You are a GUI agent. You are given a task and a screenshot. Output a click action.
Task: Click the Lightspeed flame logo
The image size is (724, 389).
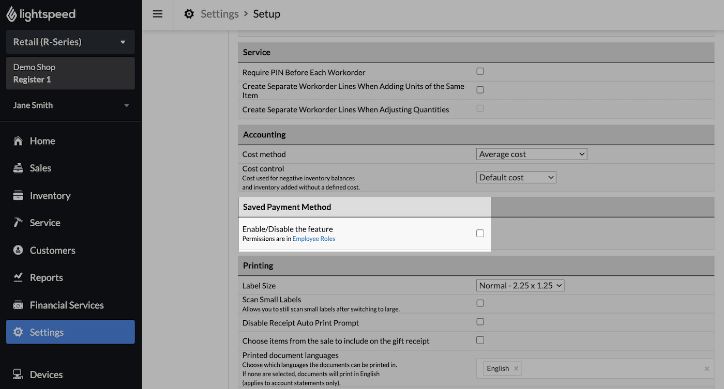[x=11, y=14]
